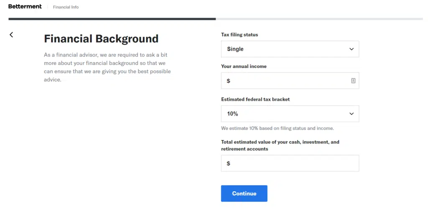Viewport: 428px width, 210px height.
Task: Open the dropdown showing 'Single'
Action: click(x=290, y=49)
